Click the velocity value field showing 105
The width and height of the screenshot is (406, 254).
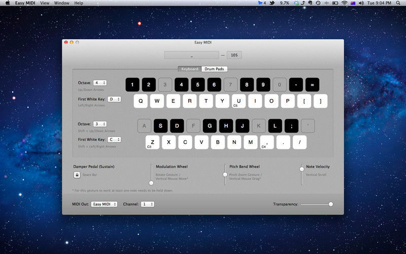[x=234, y=55]
